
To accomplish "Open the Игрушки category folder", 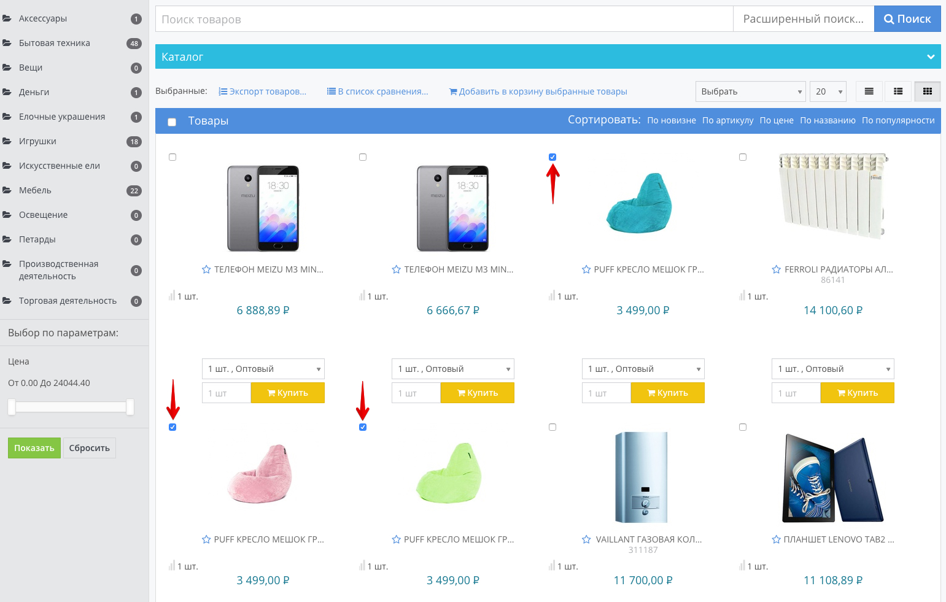I will 37,141.
